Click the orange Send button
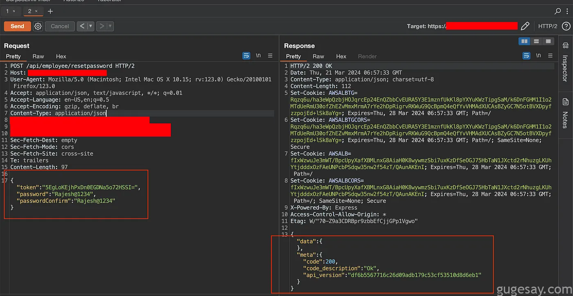The width and height of the screenshot is (573, 296). tap(17, 26)
